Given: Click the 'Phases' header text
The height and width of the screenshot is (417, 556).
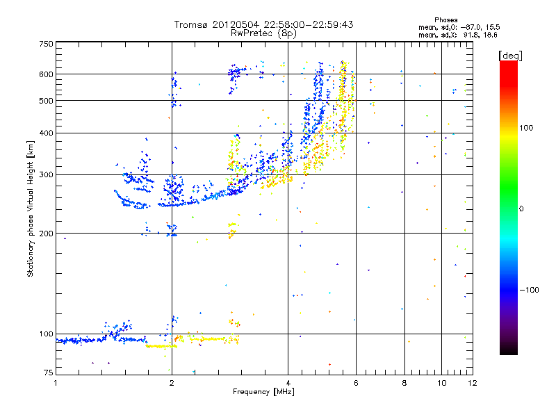Looking at the screenshot, I should coord(445,20).
